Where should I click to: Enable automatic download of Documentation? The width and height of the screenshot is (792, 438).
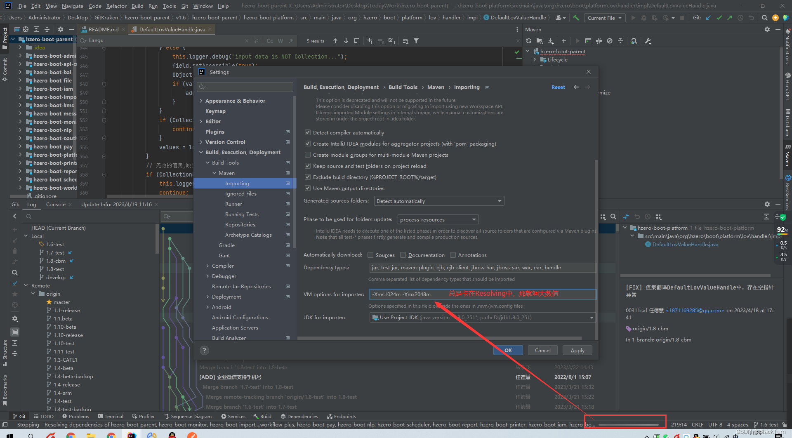[403, 255]
